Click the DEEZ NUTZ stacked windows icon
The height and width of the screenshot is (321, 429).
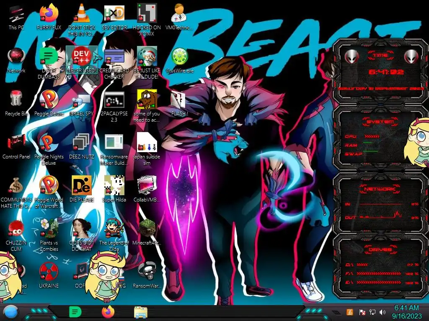(82, 146)
